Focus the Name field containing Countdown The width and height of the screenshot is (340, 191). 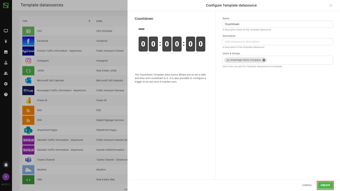click(278, 24)
